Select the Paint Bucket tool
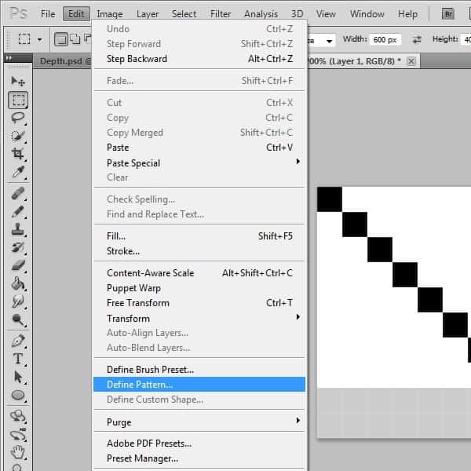This screenshot has height=471, width=471. tap(18, 283)
